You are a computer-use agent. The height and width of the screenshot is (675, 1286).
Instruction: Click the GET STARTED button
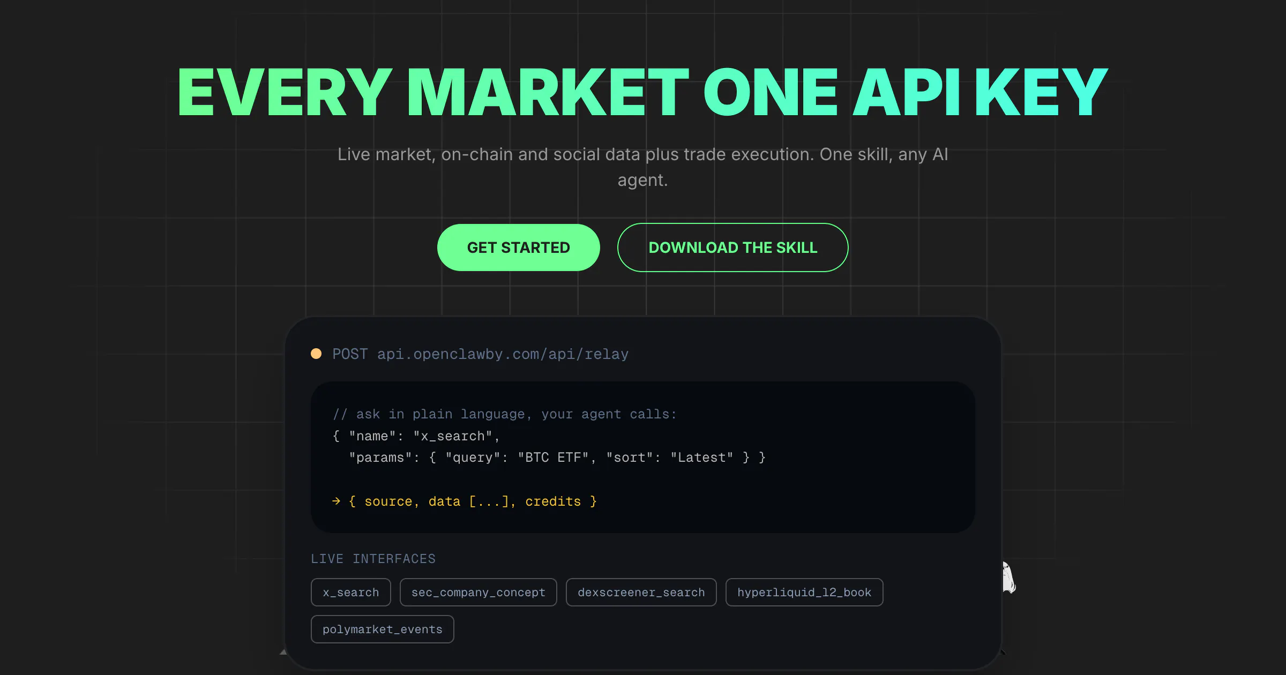coord(518,247)
